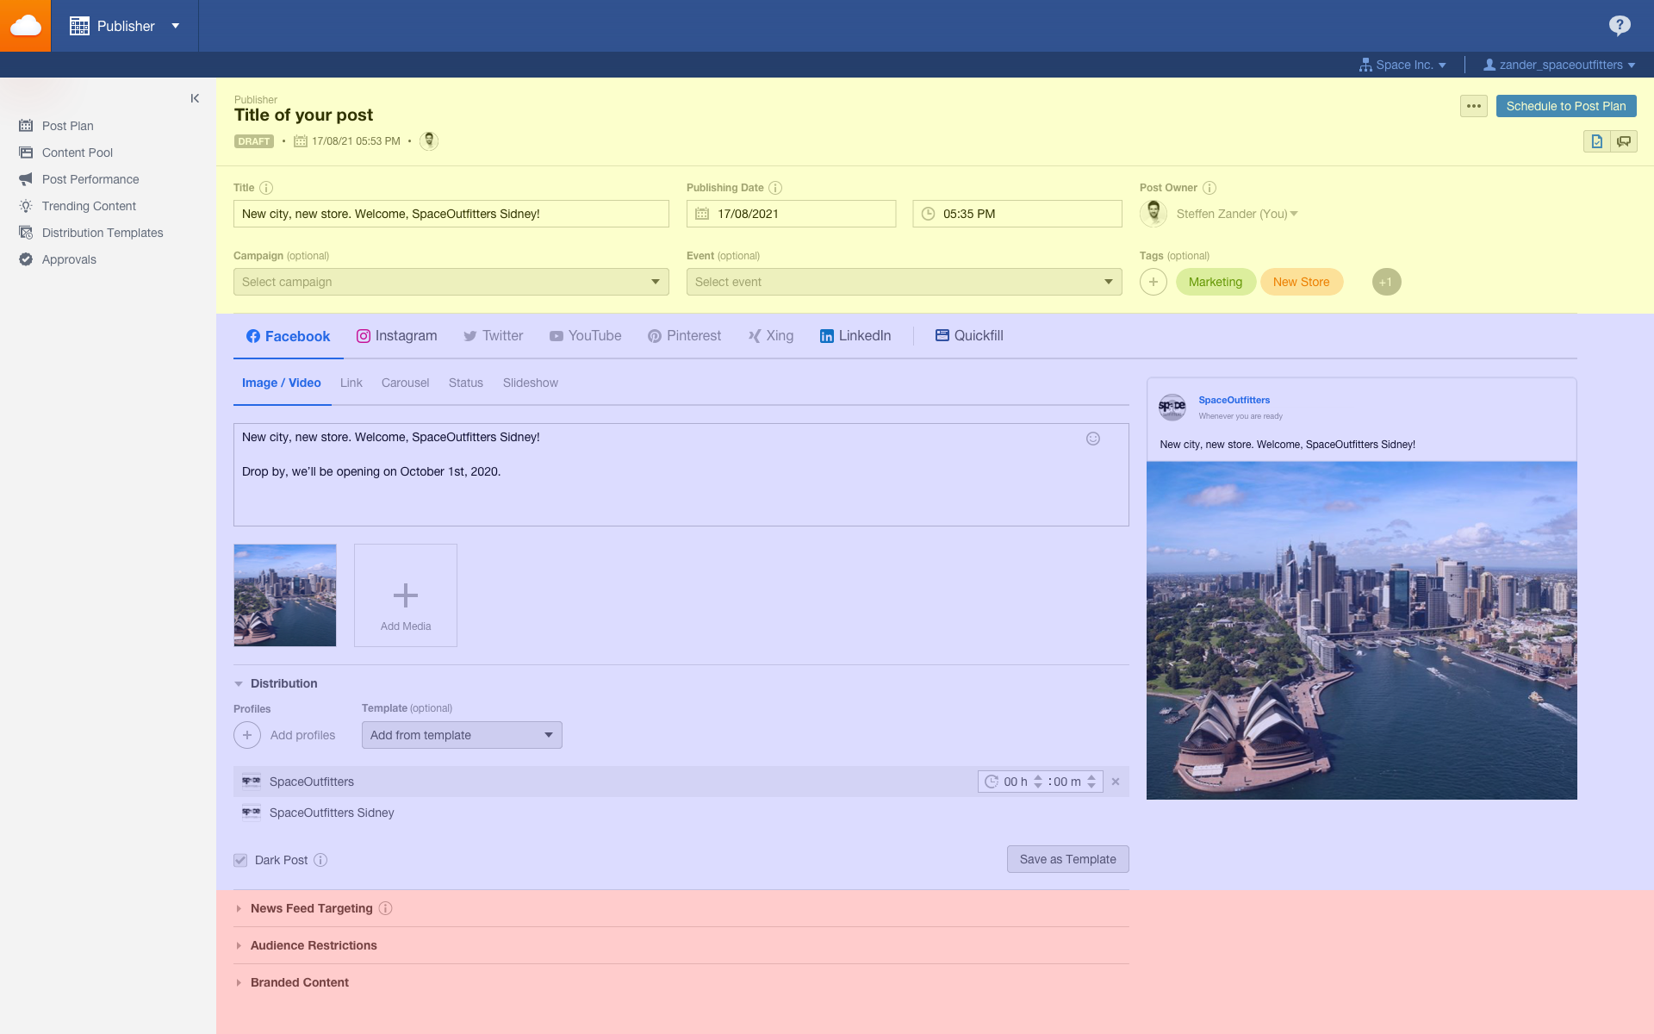Click the publishing date field 17/08/2021
Image resolution: width=1654 pixels, height=1034 pixels.
(x=791, y=214)
